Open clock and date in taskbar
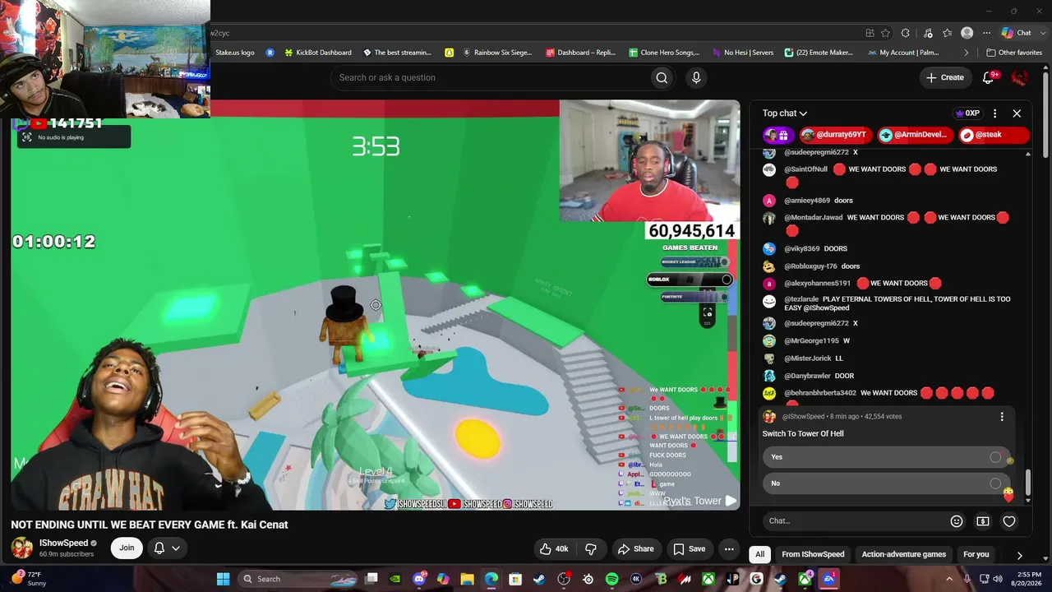This screenshot has height=592, width=1052. 1027,579
